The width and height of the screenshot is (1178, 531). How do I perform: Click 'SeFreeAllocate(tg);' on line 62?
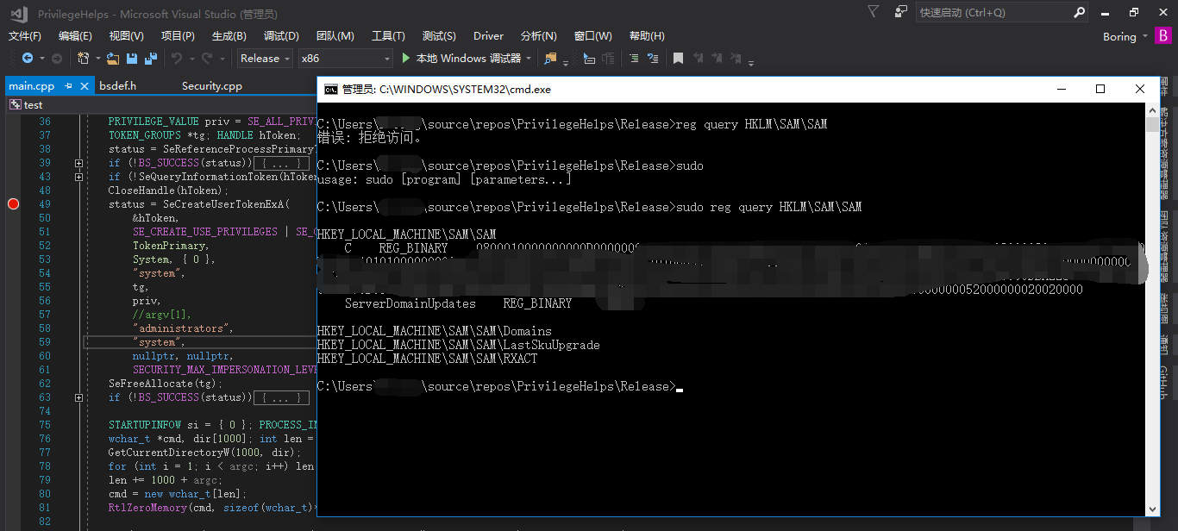click(x=166, y=384)
